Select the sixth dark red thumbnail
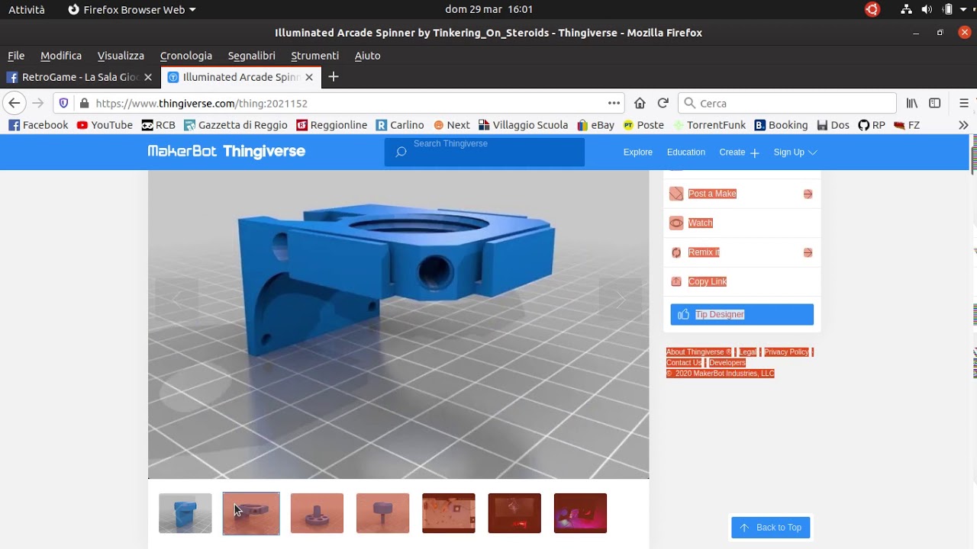This screenshot has width=977, height=549. (x=514, y=513)
